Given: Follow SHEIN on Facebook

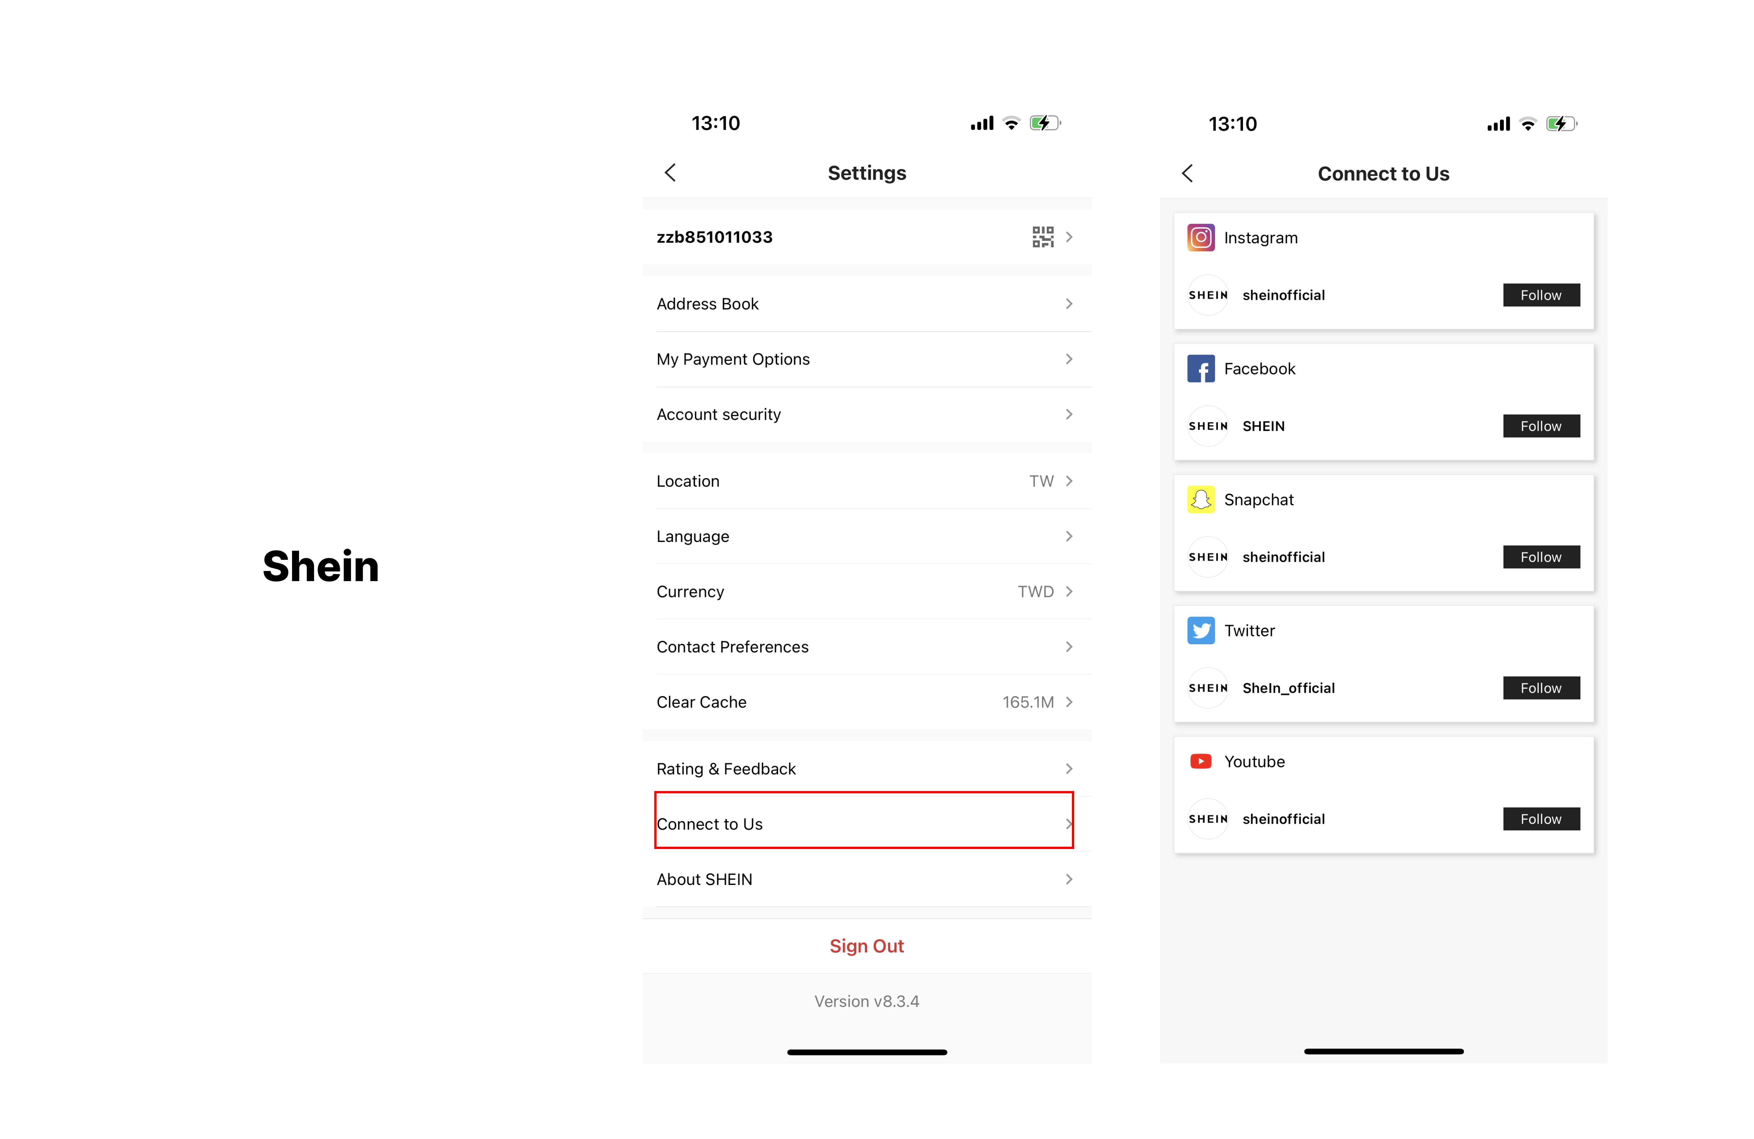Looking at the screenshot, I should click(1541, 427).
